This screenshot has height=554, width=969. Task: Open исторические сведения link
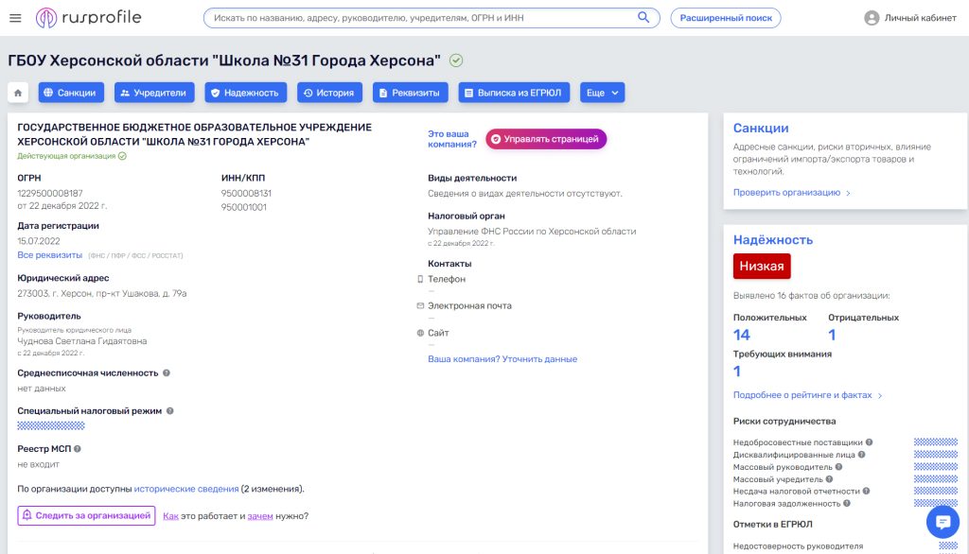[x=186, y=489]
